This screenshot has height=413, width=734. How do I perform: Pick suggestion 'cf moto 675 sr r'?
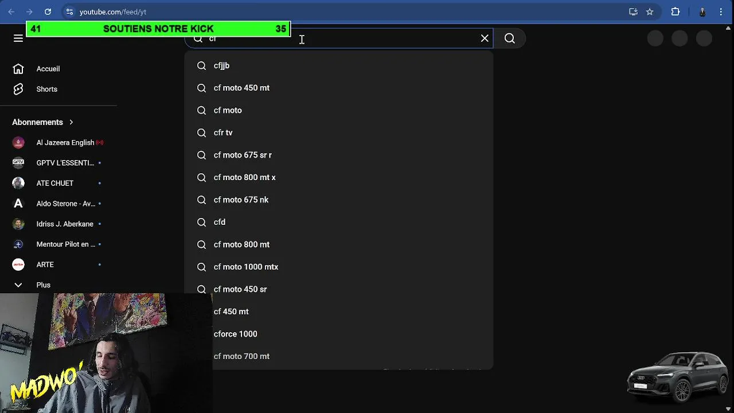(x=338, y=155)
